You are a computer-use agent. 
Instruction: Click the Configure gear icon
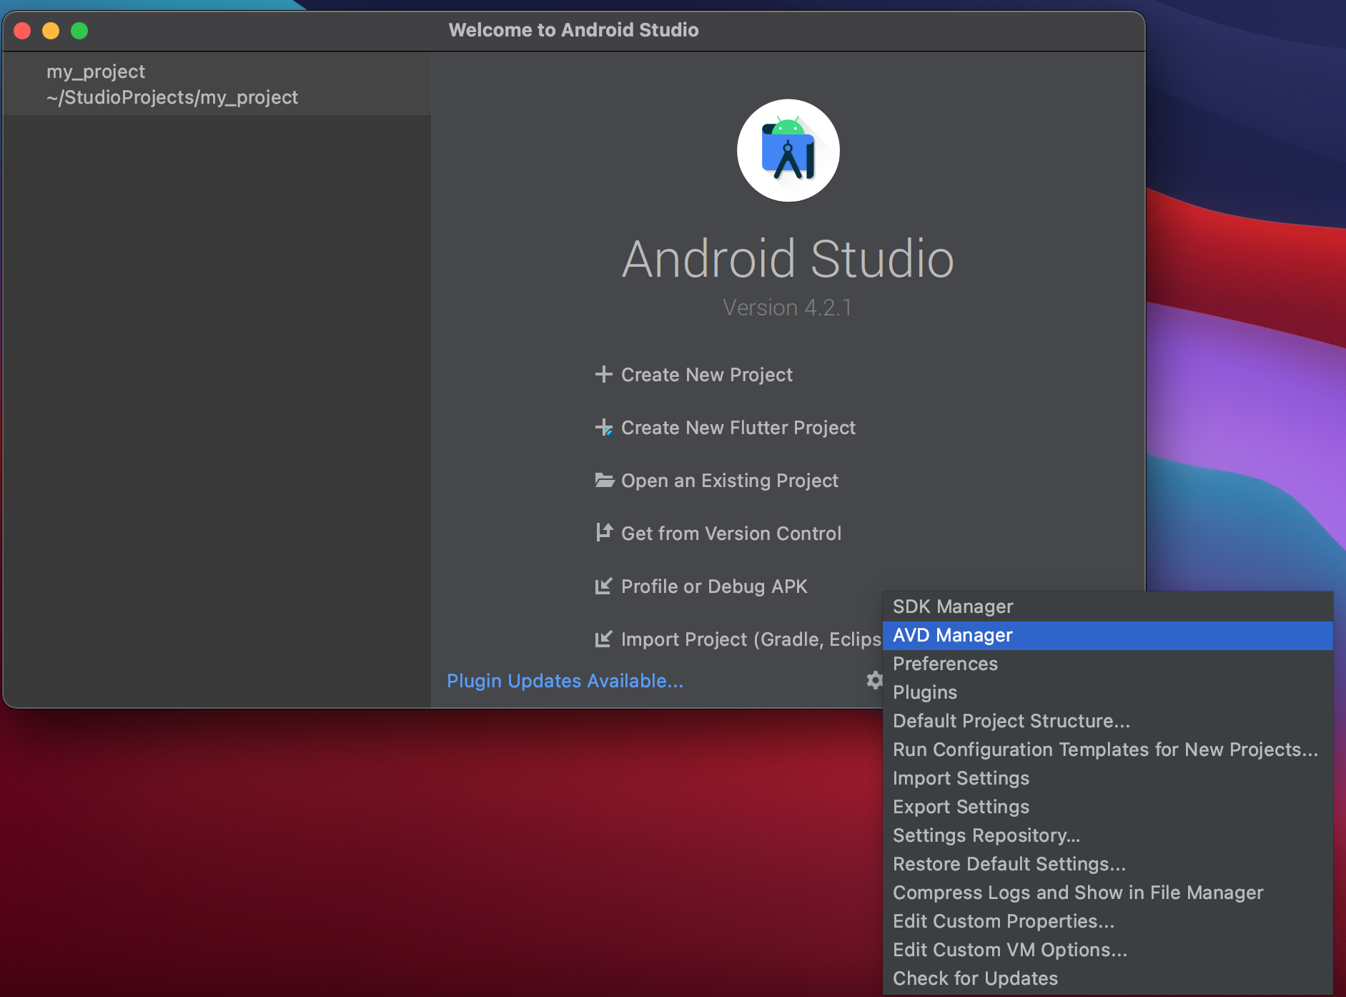pyautogui.click(x=874, y=680)
